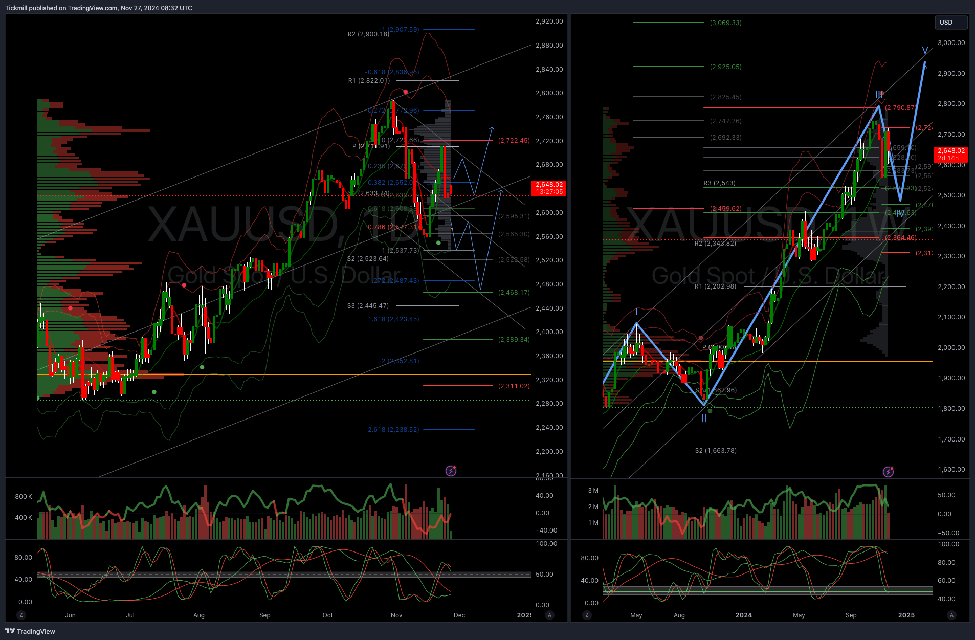Click the red 2,648.02 price label on right chart
This screenshot has height=640, width=975.
[951, 155]
